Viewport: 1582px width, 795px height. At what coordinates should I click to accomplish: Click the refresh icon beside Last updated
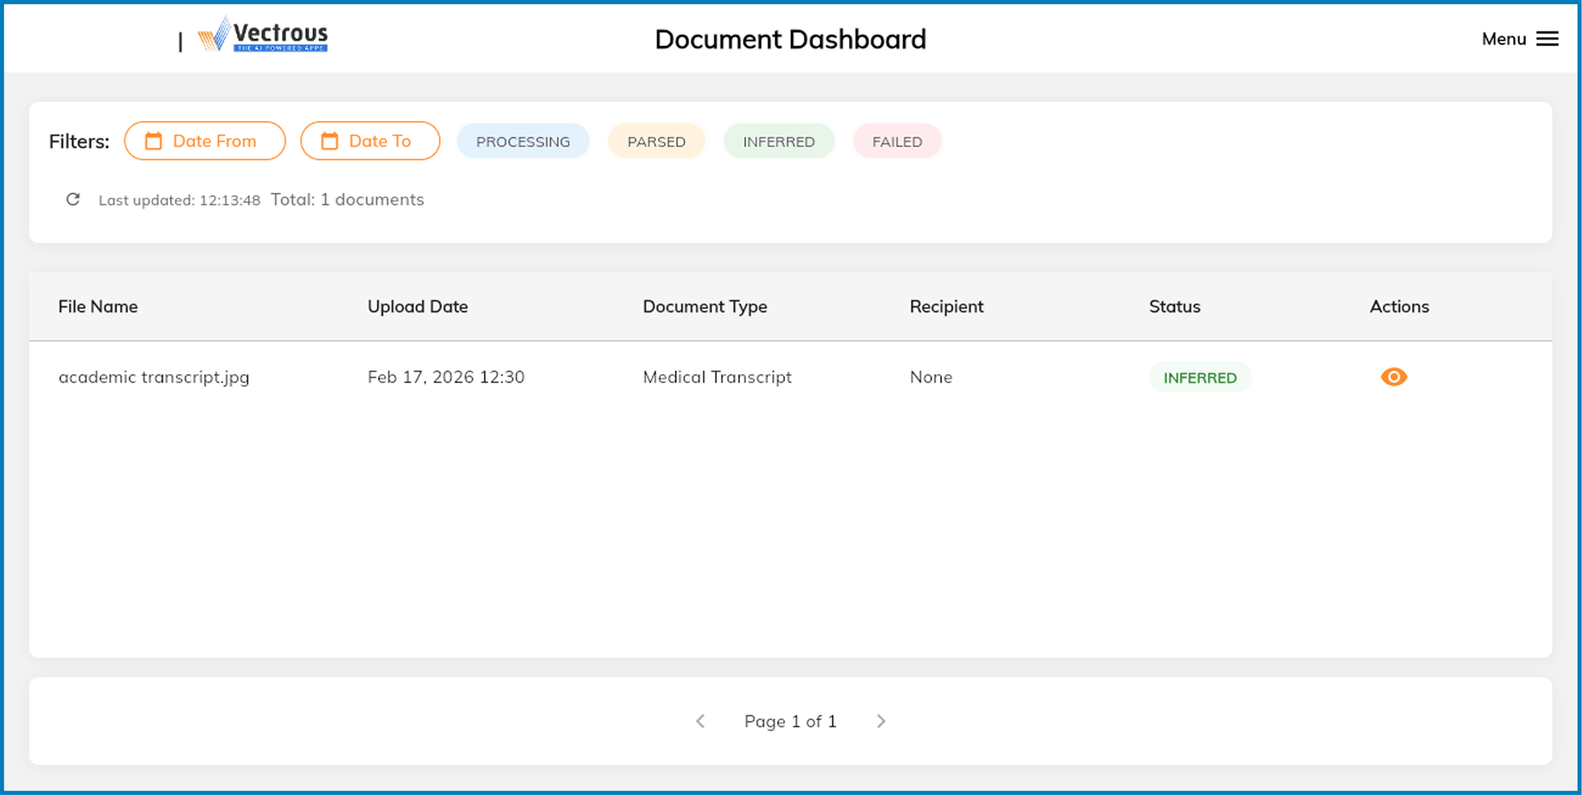click(x=73, y=199)
